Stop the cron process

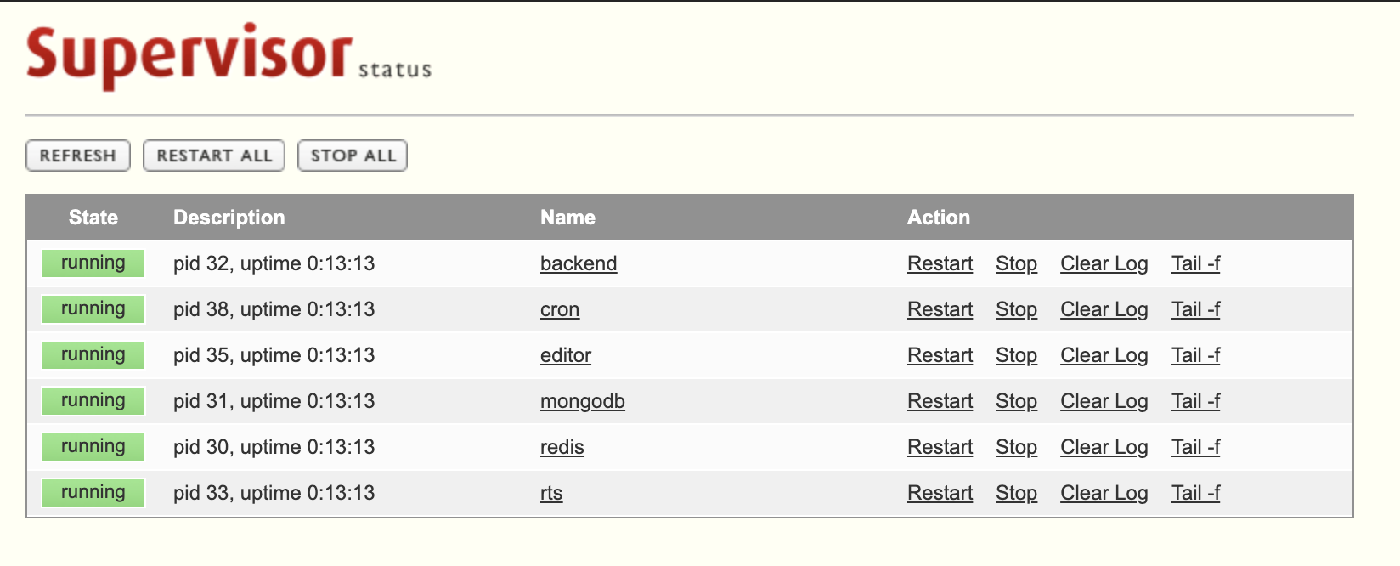[x=1016, y=309]
